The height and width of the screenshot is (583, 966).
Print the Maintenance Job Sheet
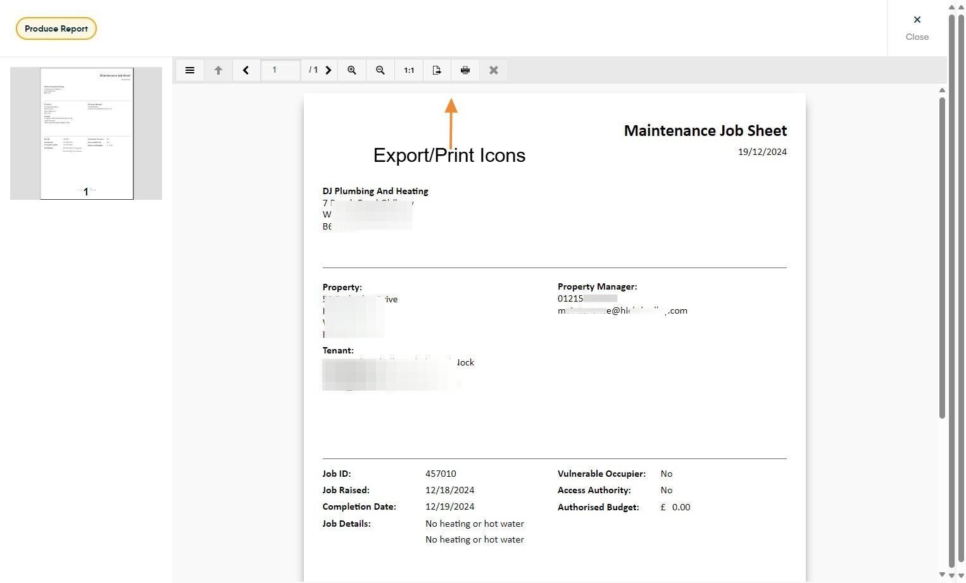[x=465, y=70]
